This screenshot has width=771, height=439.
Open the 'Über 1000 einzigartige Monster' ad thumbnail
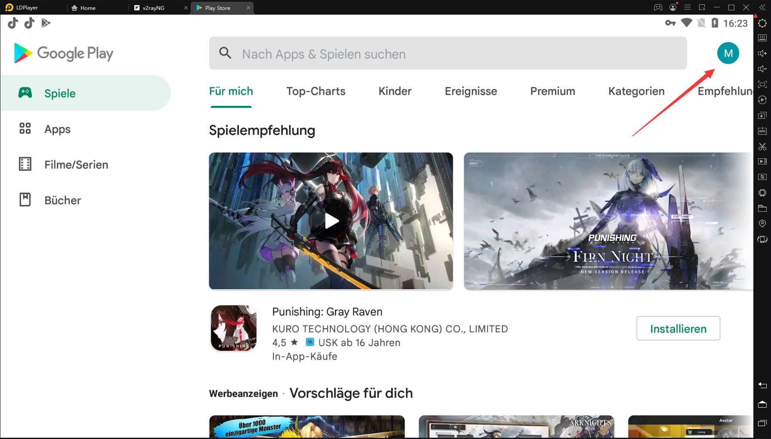pos(307,427)
